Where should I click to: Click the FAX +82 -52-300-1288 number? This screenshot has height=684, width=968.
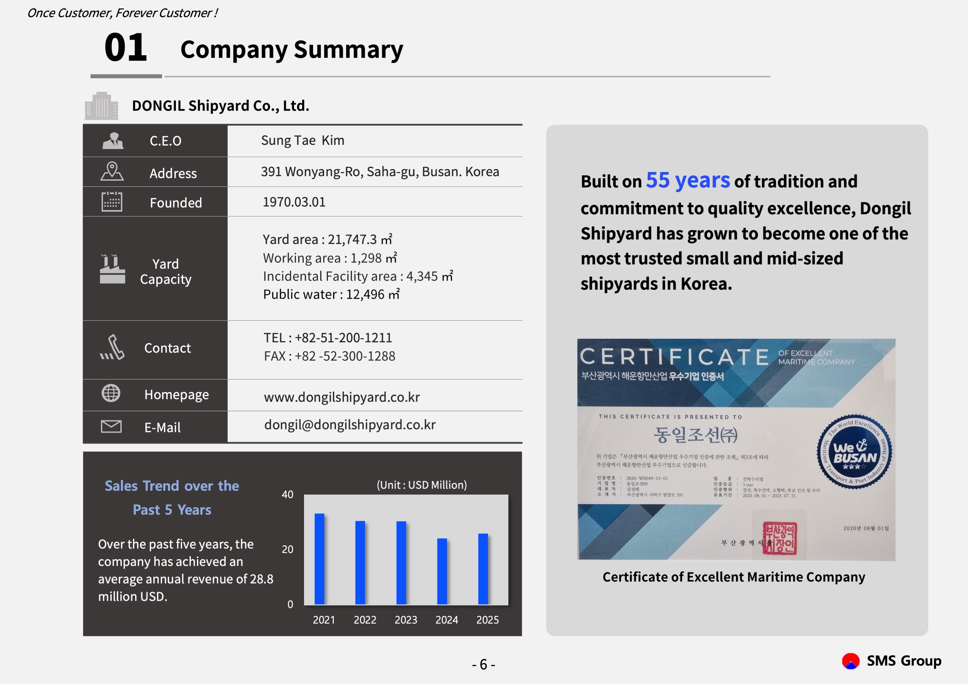pyautogui.click(x=330, y=356)
